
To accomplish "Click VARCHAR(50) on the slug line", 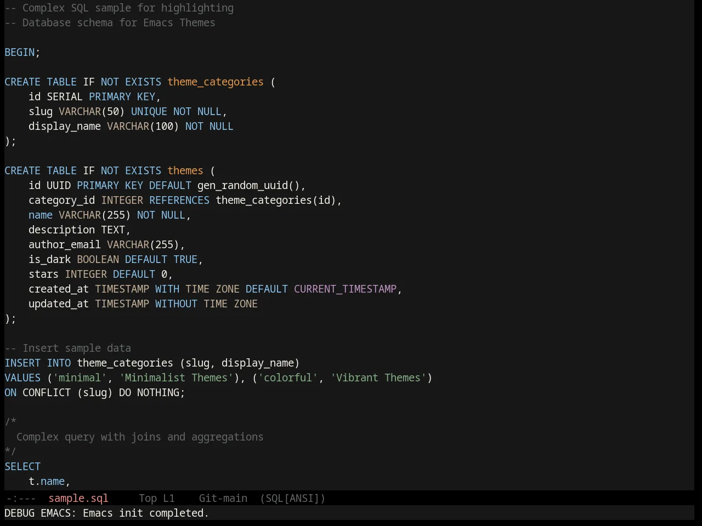I will point(92,111).
